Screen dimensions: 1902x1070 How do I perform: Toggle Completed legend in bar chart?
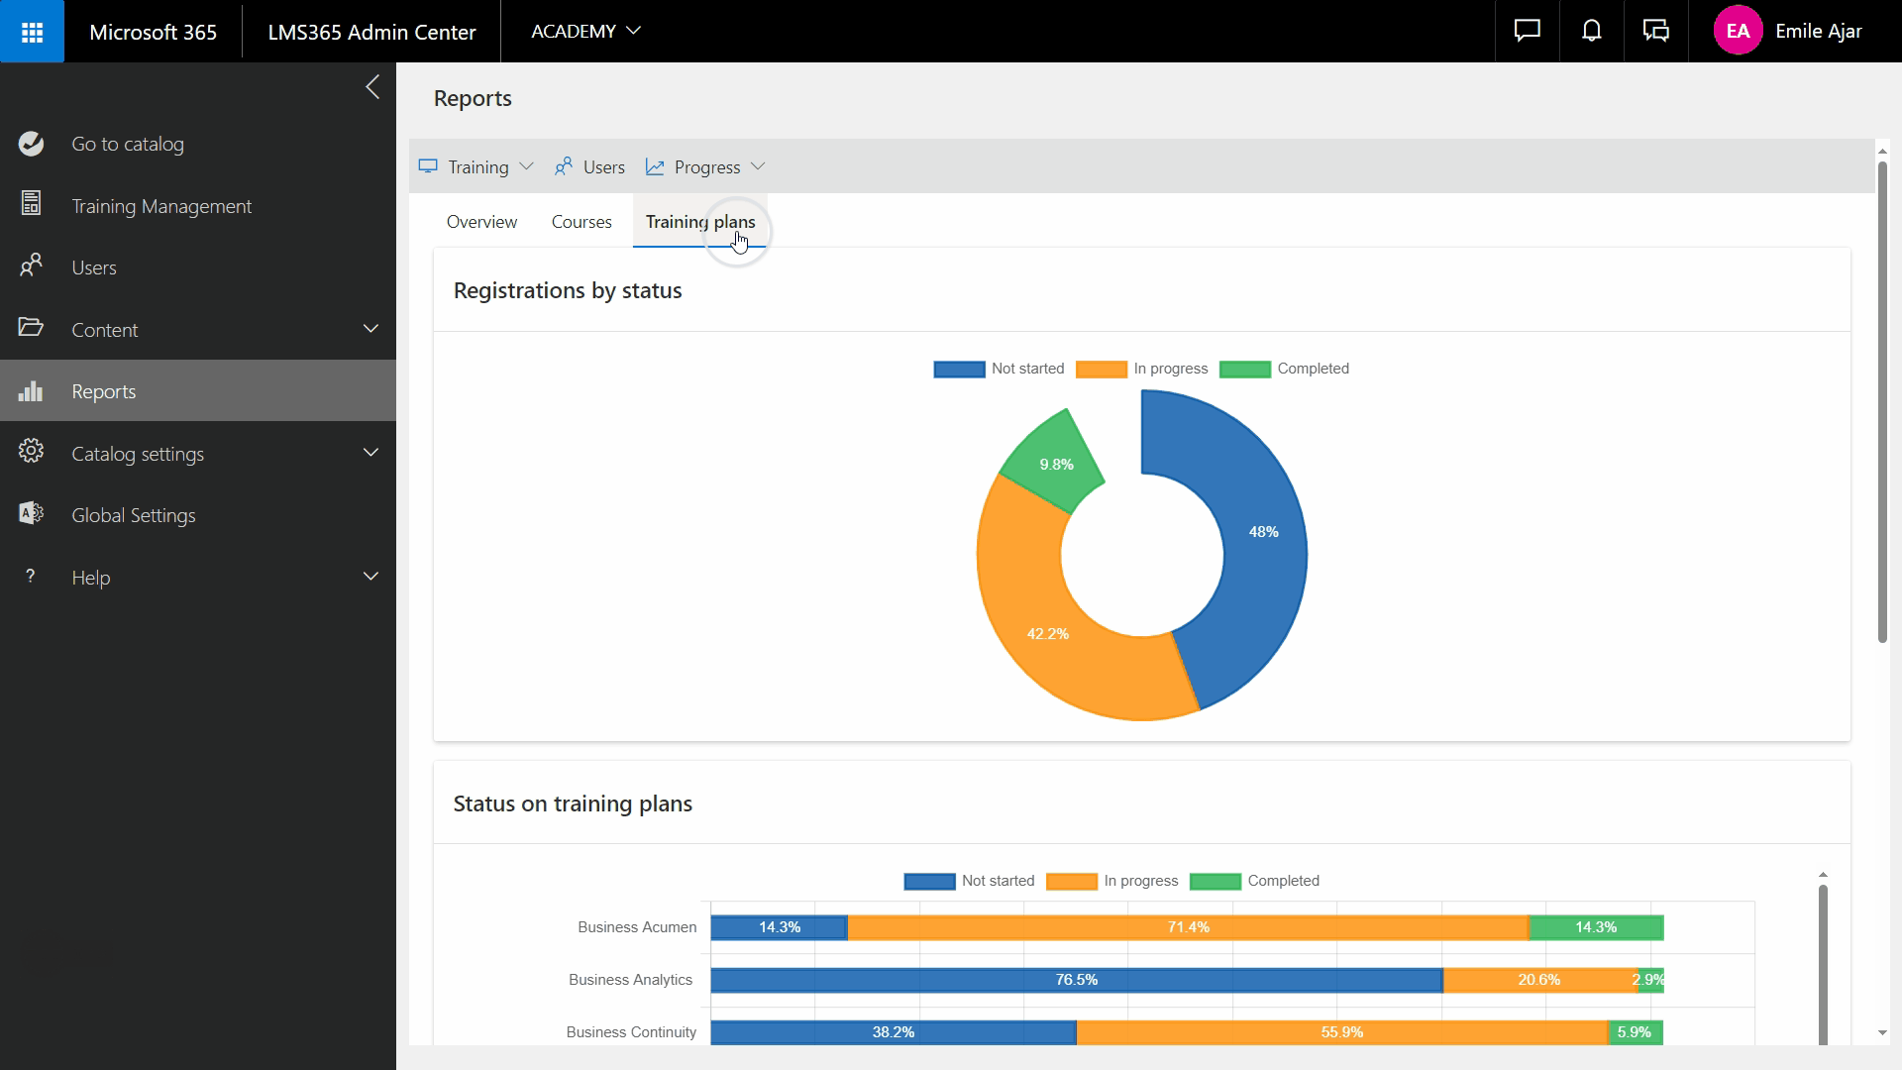[1254, 881]
